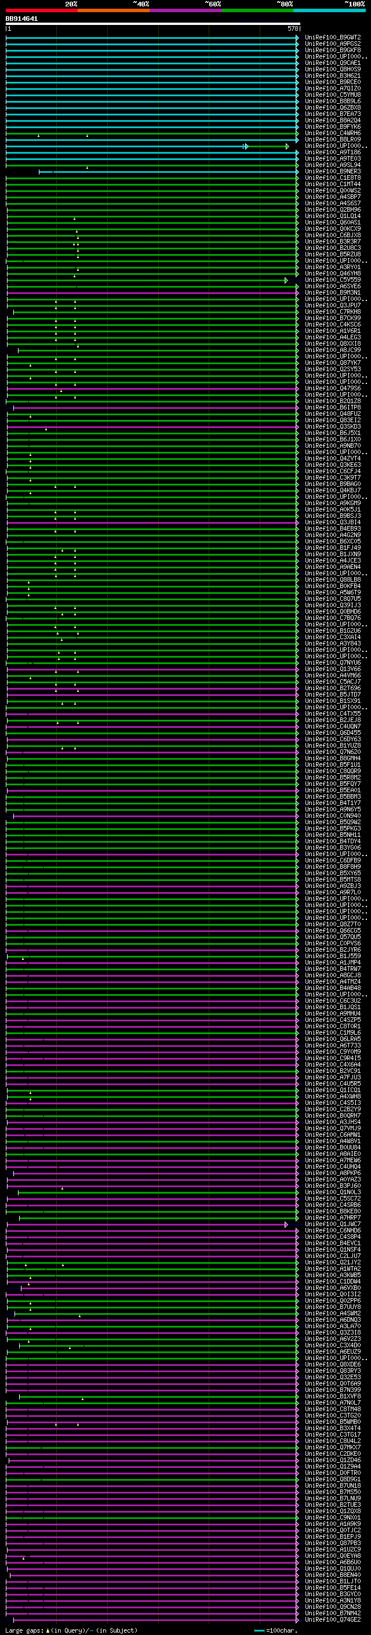Click the green ~80% identity legend segment
The width and height of the screenshot is (371, 1635).
pos(257,10)
